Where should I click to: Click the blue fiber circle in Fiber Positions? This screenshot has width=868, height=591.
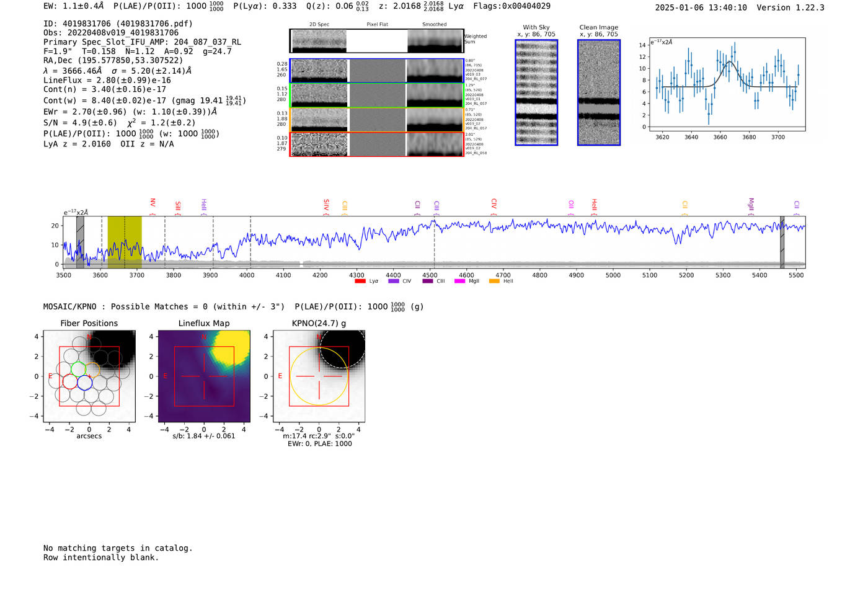tap(85, 383)
